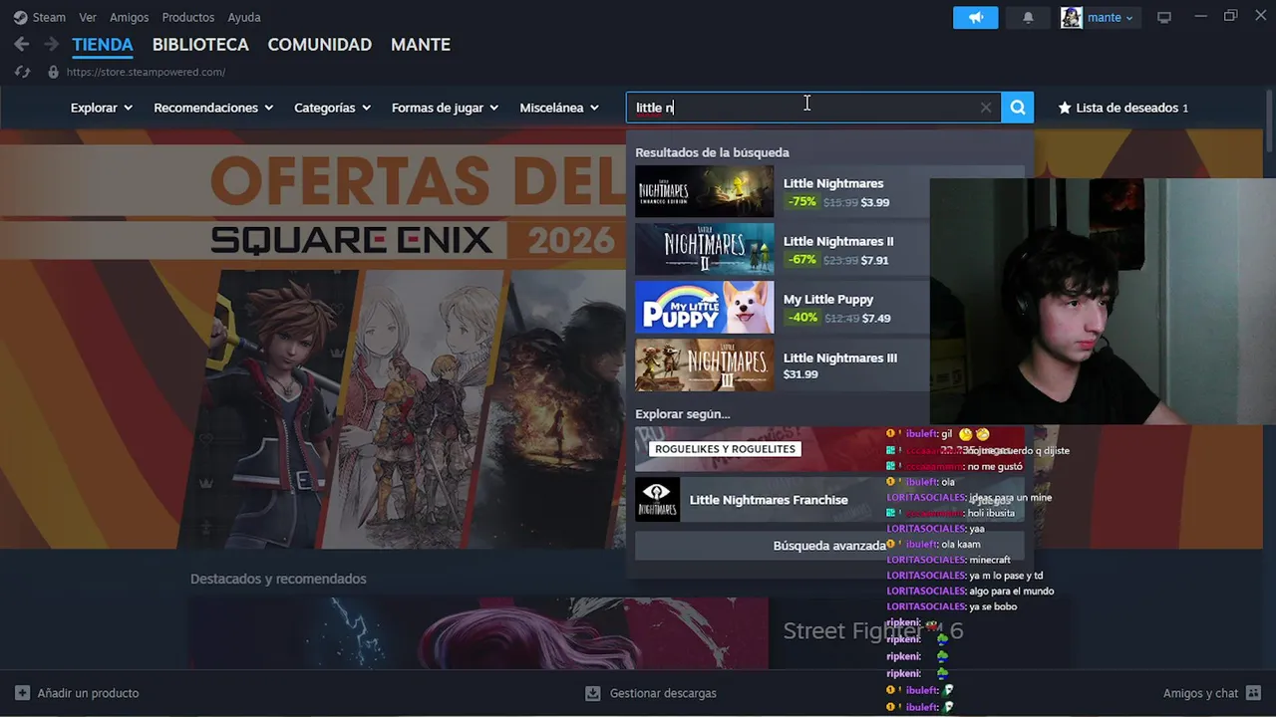Open the mante account dropdown
The height and width of the screenshot is (717, 1276).
click(x=1111, y=17)
